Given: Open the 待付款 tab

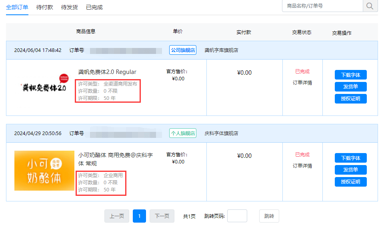Looking at the screenshot, I should (44, 7).
